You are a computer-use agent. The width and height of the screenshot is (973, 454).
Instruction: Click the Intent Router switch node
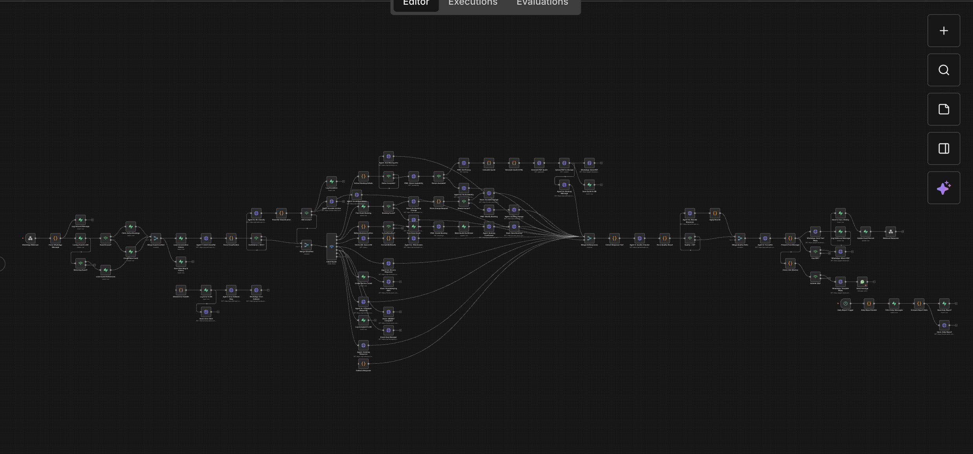(331, 247)
